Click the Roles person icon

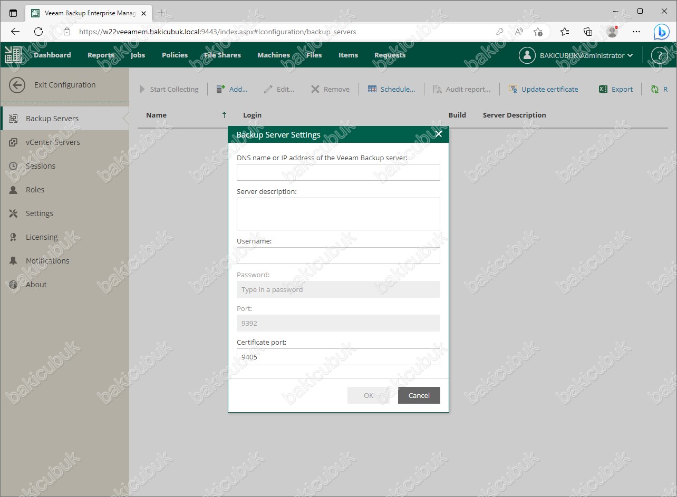(14, 190)
